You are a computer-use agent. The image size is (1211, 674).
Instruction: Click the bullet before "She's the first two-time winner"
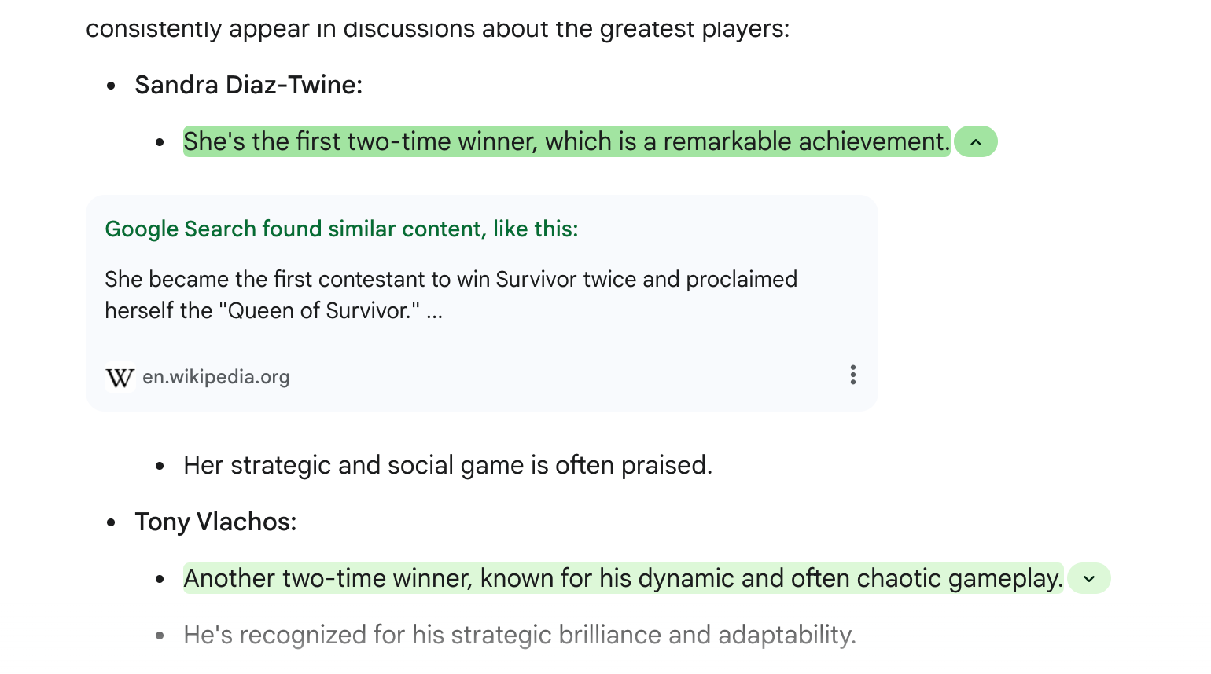[160, 143]
